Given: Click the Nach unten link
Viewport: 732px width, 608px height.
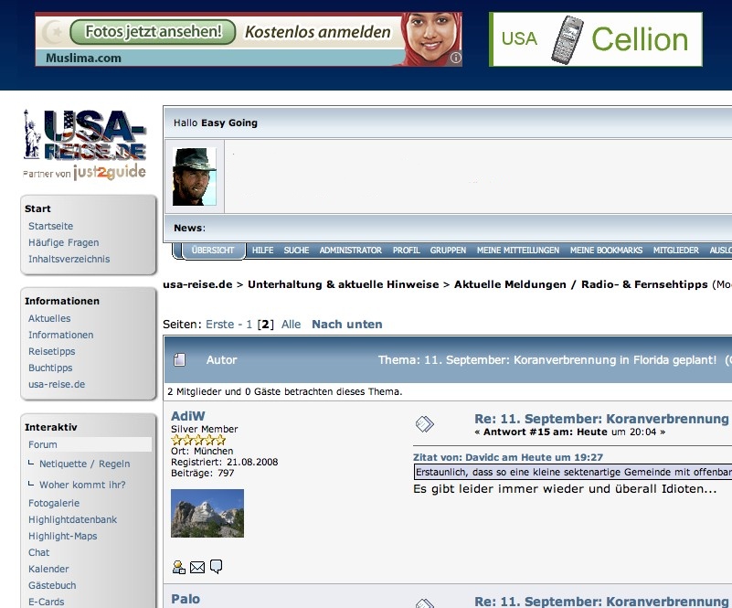Looking at the screenshot, I should coord(346,325).
